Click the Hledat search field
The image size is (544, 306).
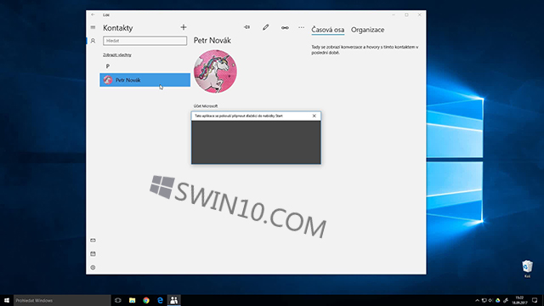(x=145, y=41)
